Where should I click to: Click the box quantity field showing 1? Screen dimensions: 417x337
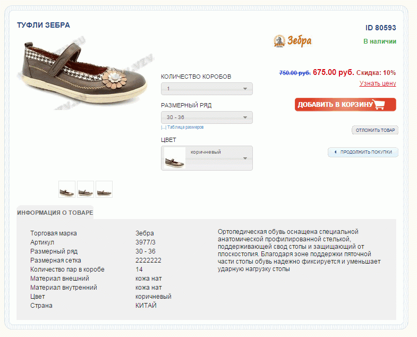click(207, 89)
